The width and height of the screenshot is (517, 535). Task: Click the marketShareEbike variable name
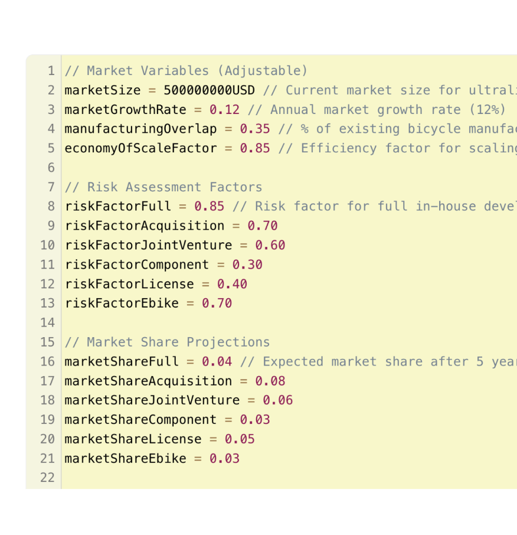125,458
